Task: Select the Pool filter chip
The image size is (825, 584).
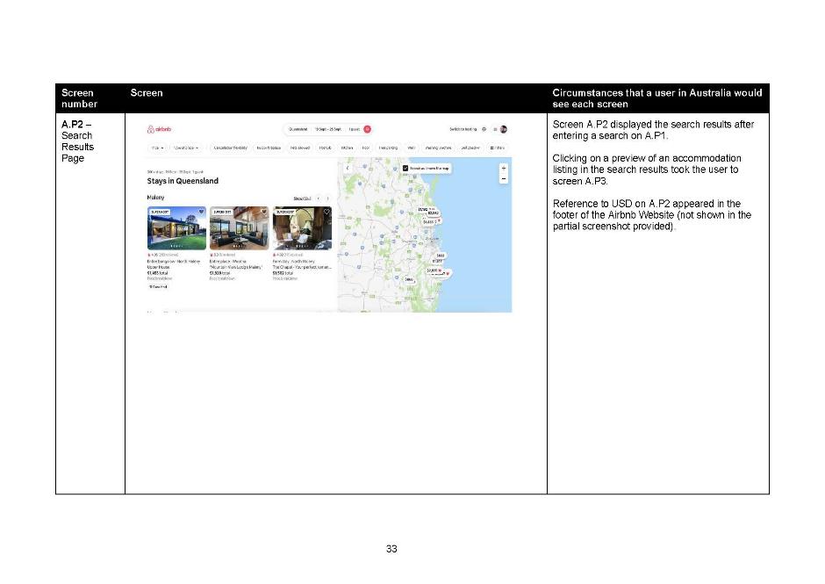Action: pos(366,148)
